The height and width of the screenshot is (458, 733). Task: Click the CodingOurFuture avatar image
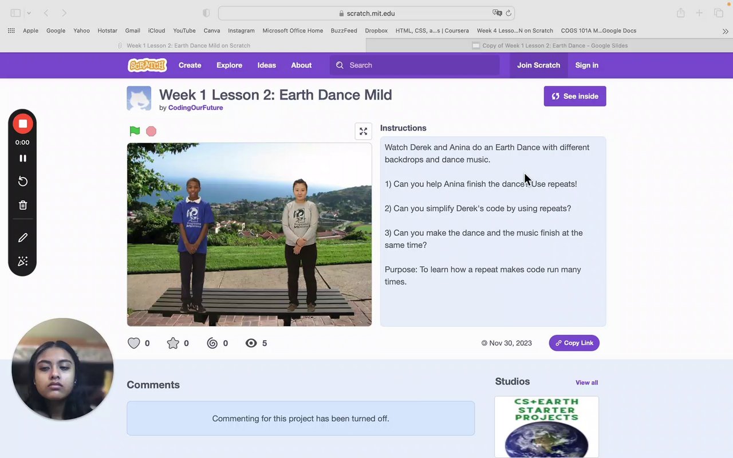139,98
